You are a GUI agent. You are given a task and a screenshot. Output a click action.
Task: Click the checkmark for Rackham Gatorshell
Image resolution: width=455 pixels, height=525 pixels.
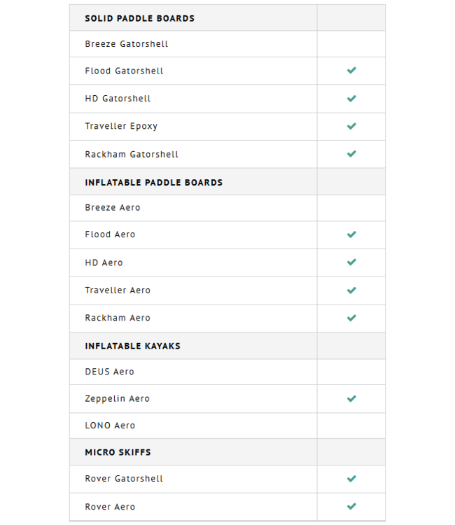(x=351, y=154)
